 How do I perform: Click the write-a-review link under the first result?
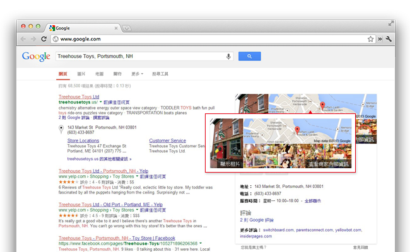[101, 118]
